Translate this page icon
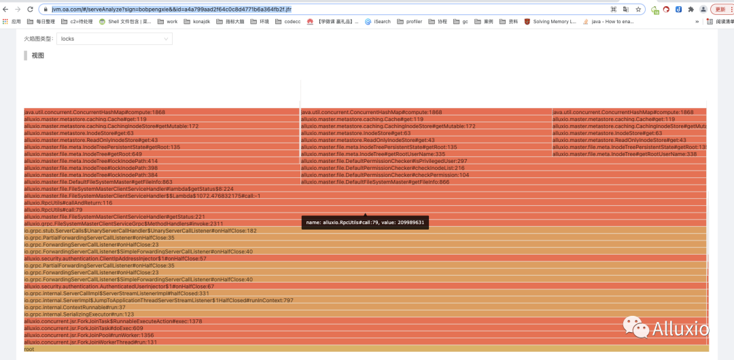 tap(625, 10)
